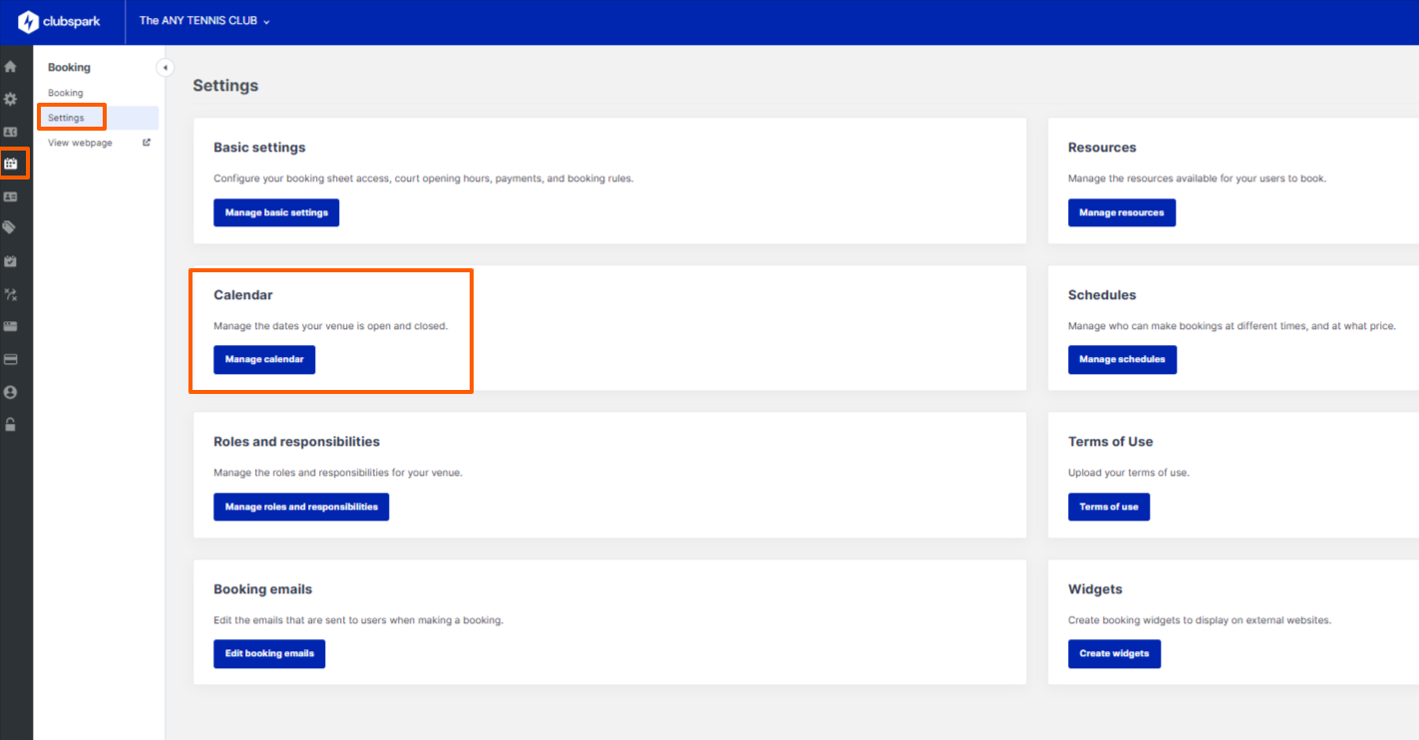Screen dimensions: 1419x740
Task: Open Manage schedules
Action: [1122, 360]
